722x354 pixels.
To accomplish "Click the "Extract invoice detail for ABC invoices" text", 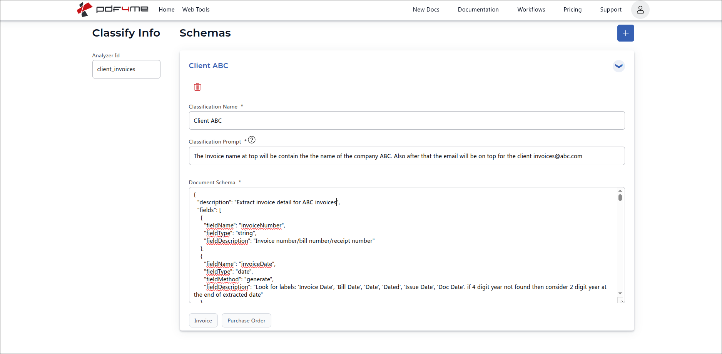I will (286, 202).
